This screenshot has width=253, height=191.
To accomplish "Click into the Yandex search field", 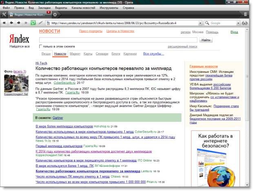I will (x=118, y=40).
